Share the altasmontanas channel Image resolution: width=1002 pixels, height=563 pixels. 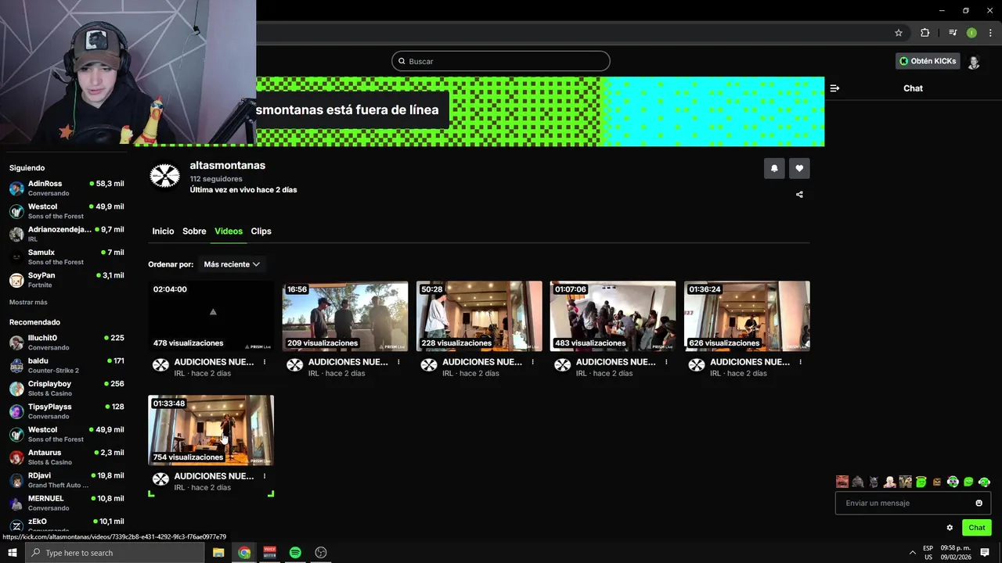tap(799, 195)
